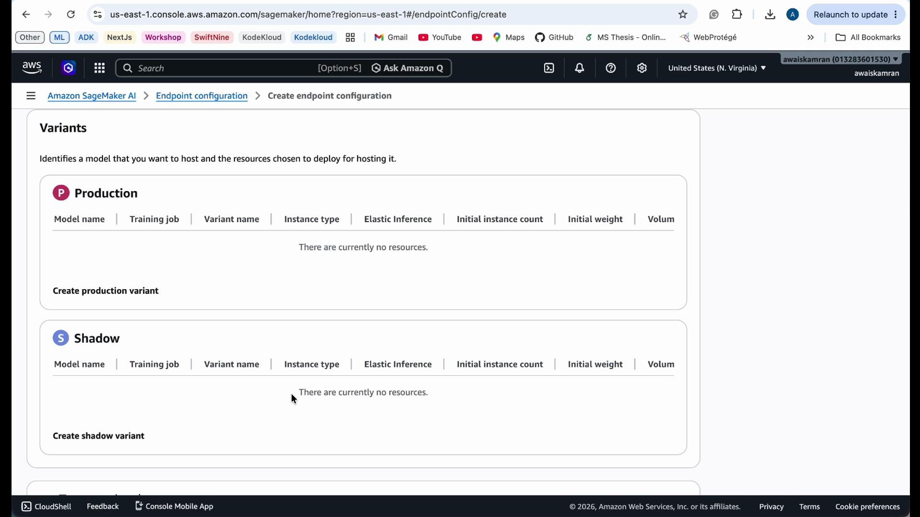Click Create production variant
920x517 pixels.
point(106,291)
